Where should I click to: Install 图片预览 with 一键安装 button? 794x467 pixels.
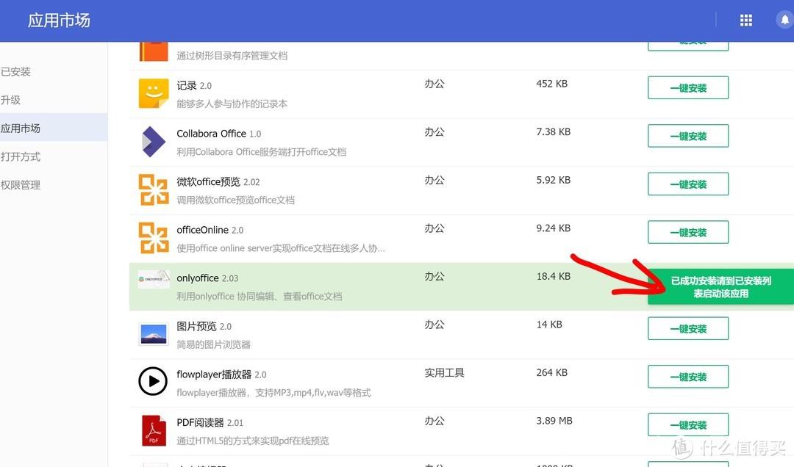point(688,329)
